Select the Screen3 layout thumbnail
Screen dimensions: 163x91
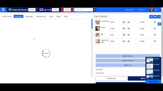150,72
